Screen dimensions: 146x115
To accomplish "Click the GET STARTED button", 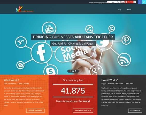I will (x=135, y=111).
